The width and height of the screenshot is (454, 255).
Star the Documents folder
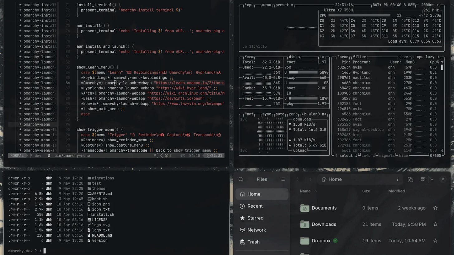(x=435, y=208)
